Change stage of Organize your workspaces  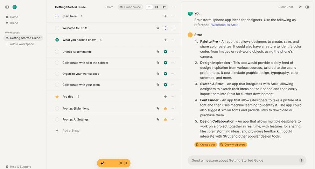pos(165,74)
